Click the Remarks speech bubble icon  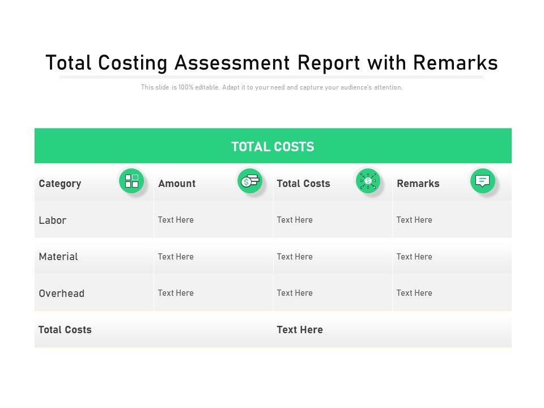[483, 181]
